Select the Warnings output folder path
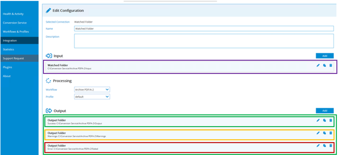Image resolution: width=339 pixels, height=155 pixels. point(76,136)
